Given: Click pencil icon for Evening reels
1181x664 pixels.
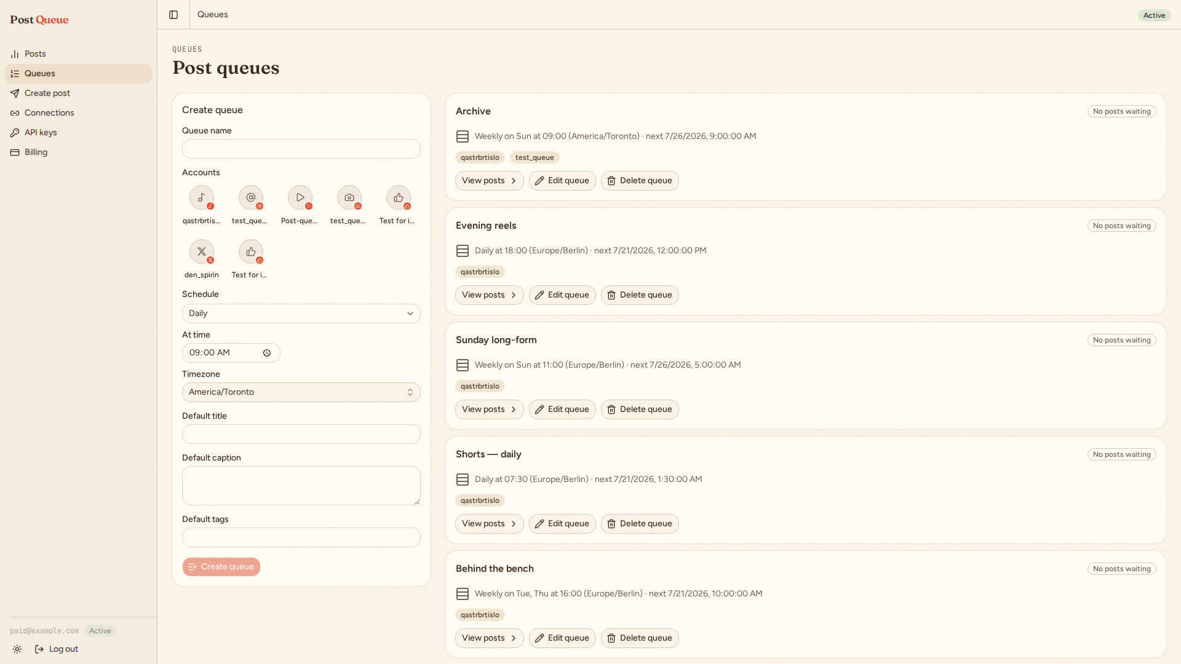Looking at the screenshot, I should coord(539,295).
